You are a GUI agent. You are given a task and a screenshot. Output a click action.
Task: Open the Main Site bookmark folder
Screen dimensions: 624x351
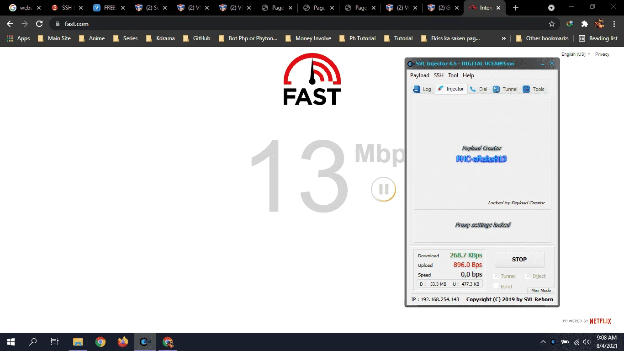pyautogui.click(x=54, y=38)
